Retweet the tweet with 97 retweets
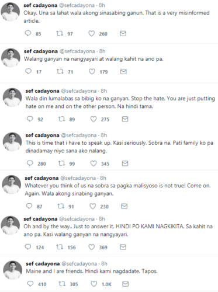This screenshot has height=292, width=218. (x=60, y=33)
